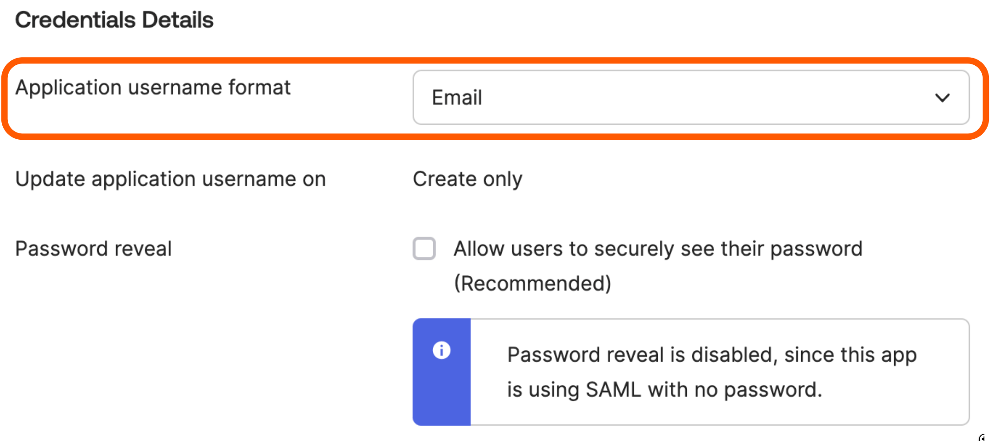The height and width of the screenshot is (441, 1008).
Task: Click the dropdown arrow to change username format
Action: pos(943,98)
